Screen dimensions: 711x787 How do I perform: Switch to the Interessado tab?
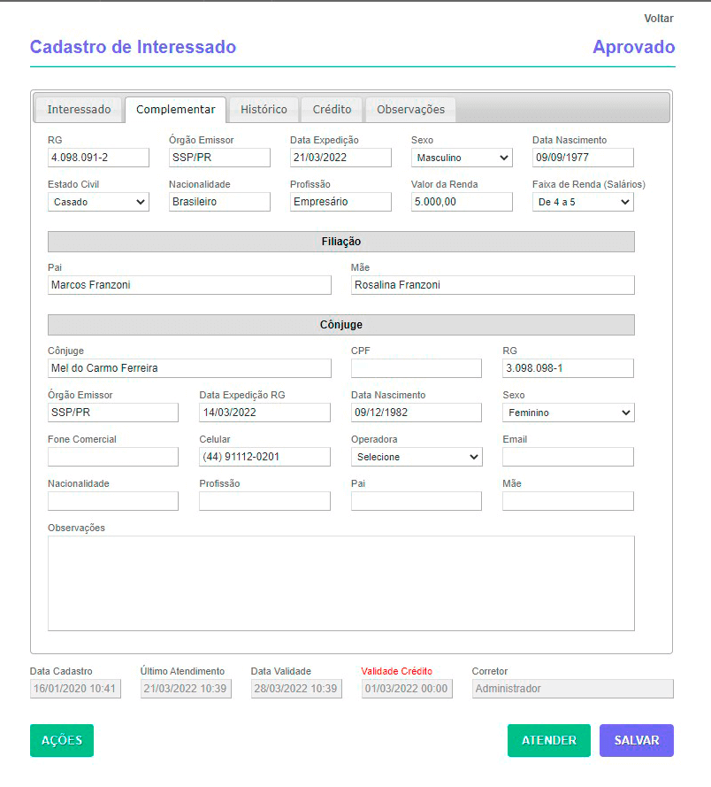79,109
